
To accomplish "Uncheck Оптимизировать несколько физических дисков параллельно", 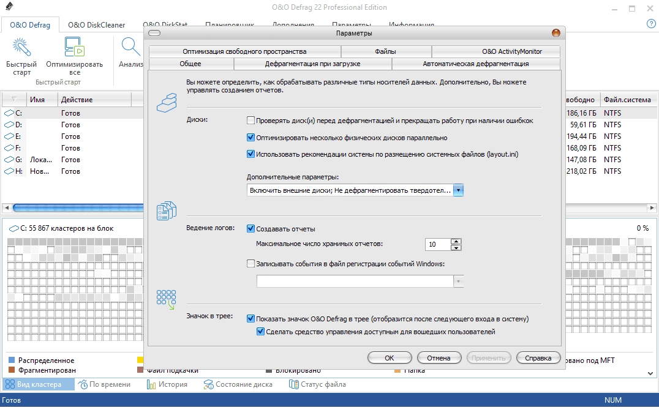I will [251, 137].
